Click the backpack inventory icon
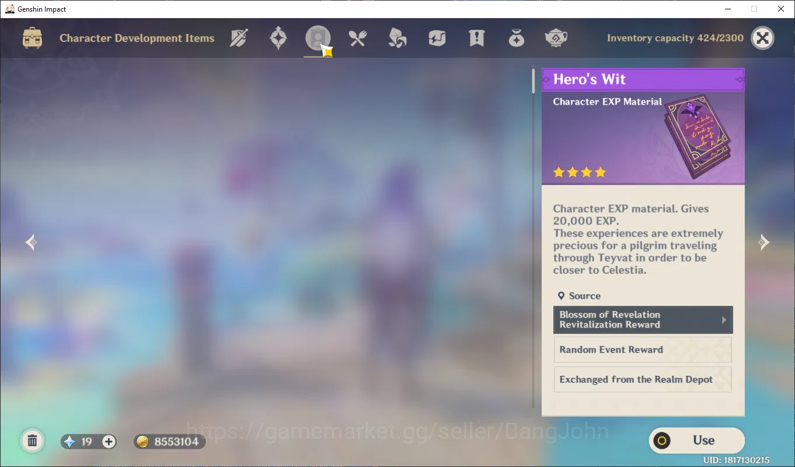Screen dimensions: 795x467 [32, 39]
